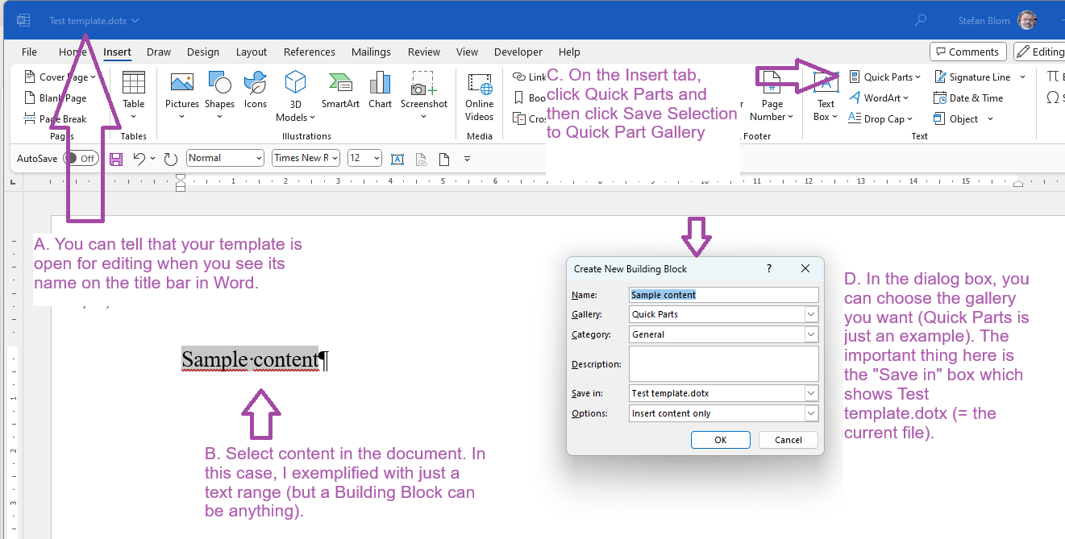This screenshot has width=1065, height=539.
Task: Switch to the References tab
Action: point(310,52)
